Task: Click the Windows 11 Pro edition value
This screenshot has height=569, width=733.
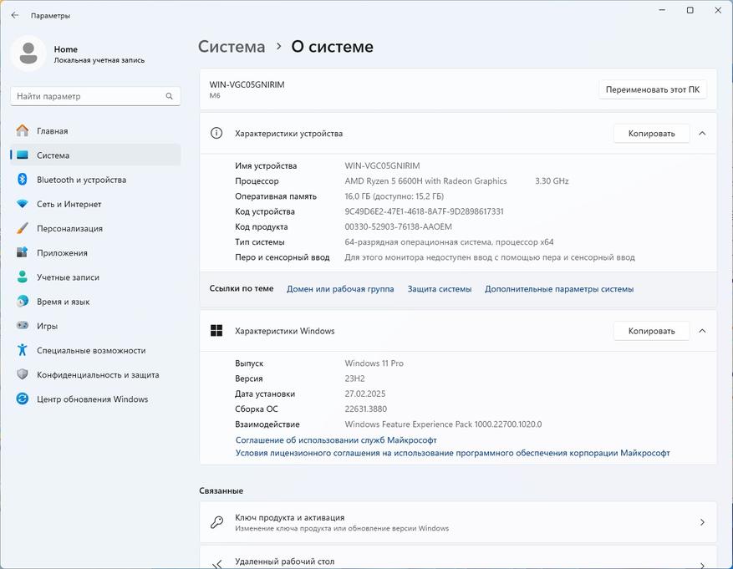Action: coord(374,363)
